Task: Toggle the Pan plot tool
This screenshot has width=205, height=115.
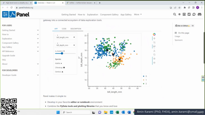Action: click(x=154, y=38)
